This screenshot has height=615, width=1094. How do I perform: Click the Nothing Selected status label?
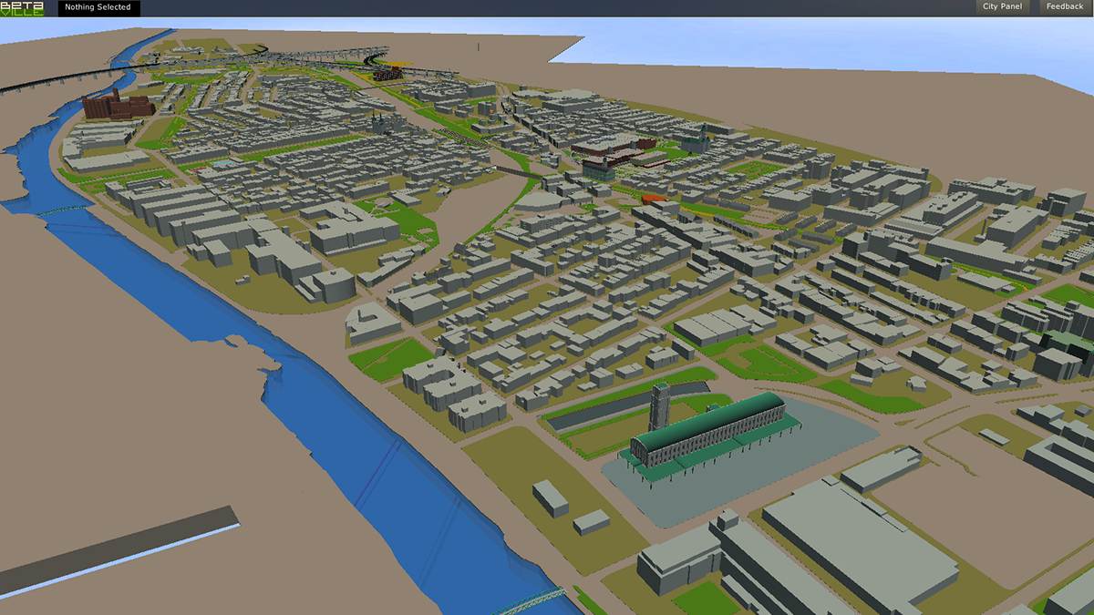[98, 7]
